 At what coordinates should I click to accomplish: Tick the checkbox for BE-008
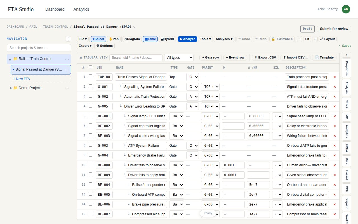click(x=90, y=165)
